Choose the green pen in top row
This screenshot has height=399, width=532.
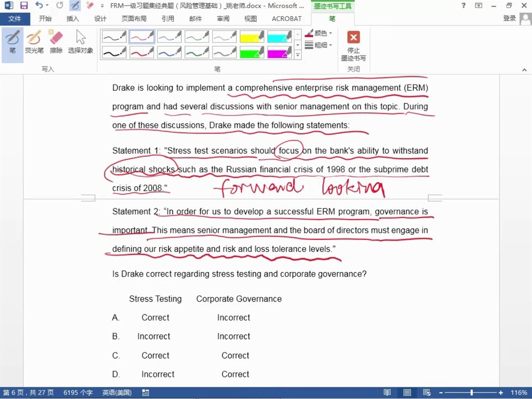(197, 37)
